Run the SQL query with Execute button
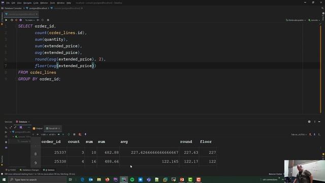325x183 pixels. [6, 20]
